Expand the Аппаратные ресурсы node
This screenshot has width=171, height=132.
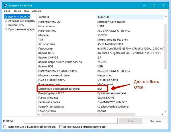(x=6, y=21)
